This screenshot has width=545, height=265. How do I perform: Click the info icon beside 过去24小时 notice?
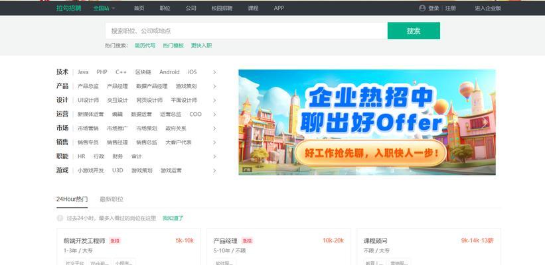click(x=60, y=218)
